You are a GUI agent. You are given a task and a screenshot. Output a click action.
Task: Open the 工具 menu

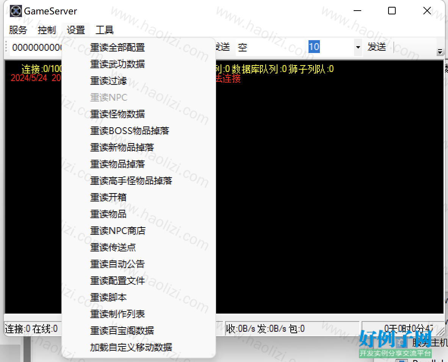point(104,30)
